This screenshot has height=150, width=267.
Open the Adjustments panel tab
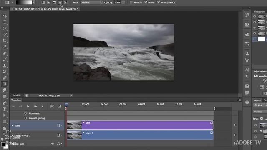260,72
